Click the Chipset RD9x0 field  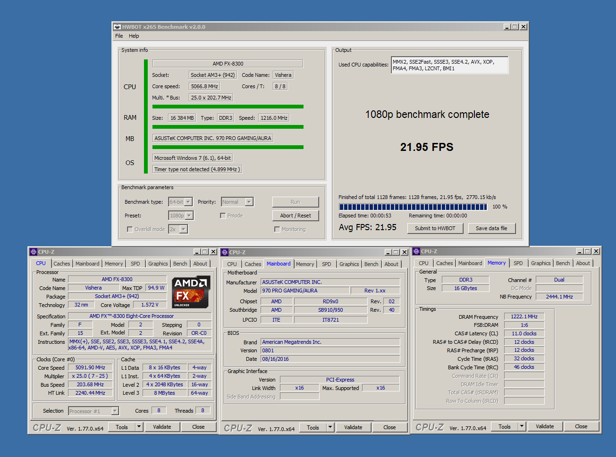pyautogui.click(x=330, y=301)
